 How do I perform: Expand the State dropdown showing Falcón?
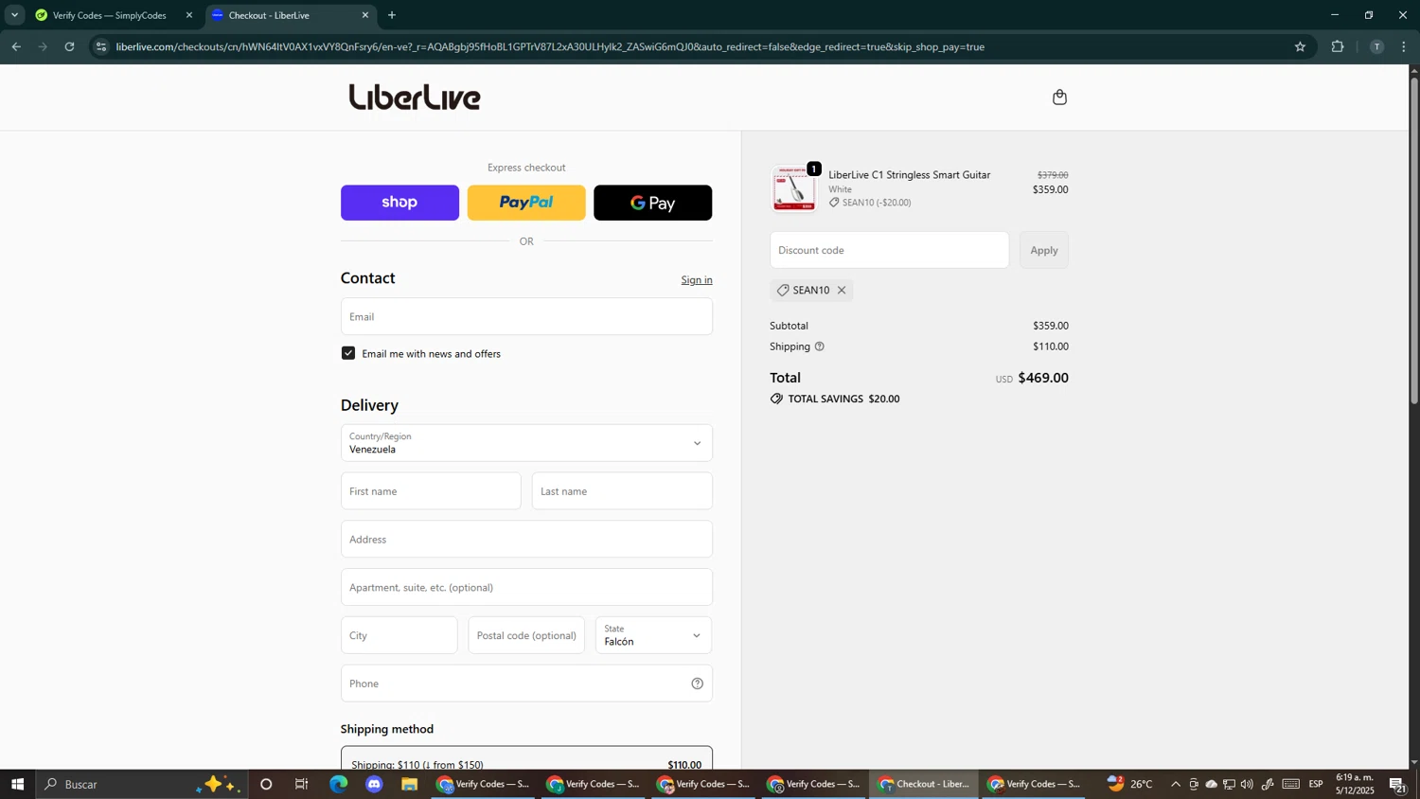pos(653,635)
